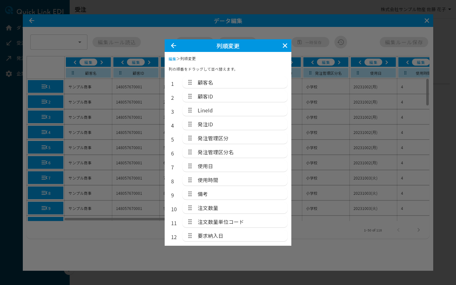The height and width of the screenshot is (285, 456).
Task: Open row 7 menu button
Action: point(46,178)
